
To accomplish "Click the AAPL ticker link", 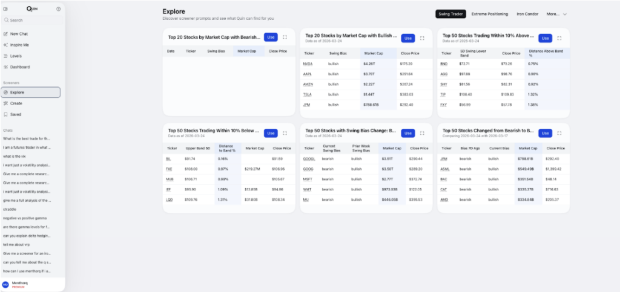I will pos(308,74).
